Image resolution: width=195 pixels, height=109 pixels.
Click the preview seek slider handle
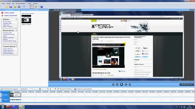pos(49,82)
